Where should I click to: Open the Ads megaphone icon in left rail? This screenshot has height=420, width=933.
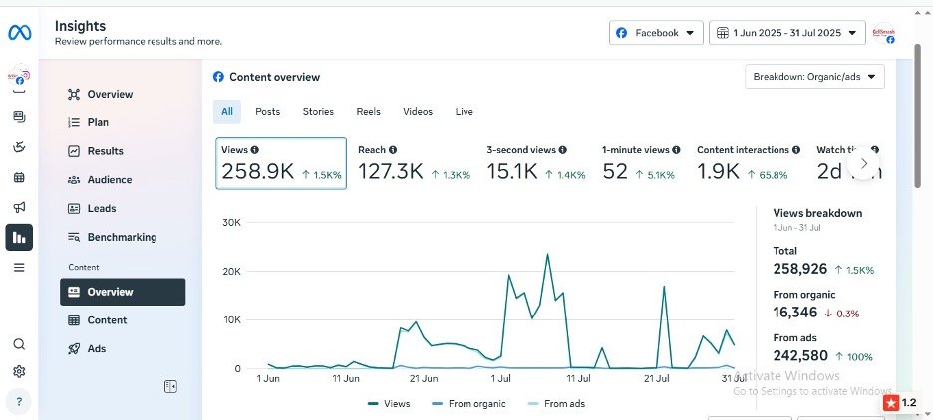tap(19, 207)
